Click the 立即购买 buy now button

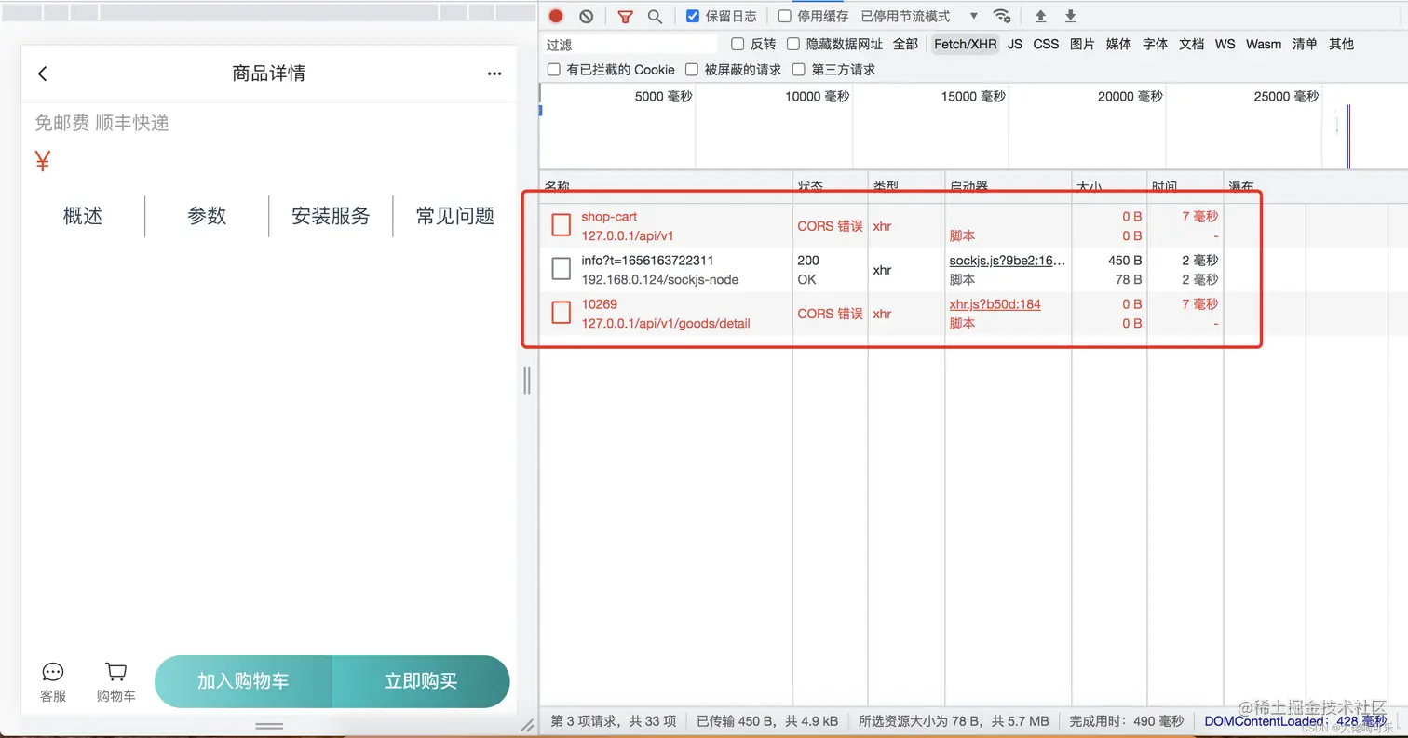tap(421, 682)
